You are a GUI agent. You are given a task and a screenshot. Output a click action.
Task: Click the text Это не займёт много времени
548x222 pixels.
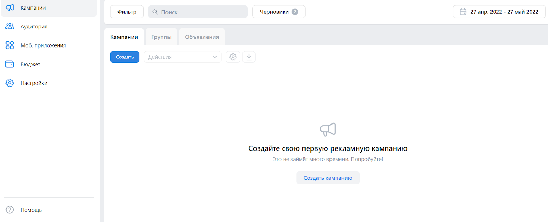(311, 159)
